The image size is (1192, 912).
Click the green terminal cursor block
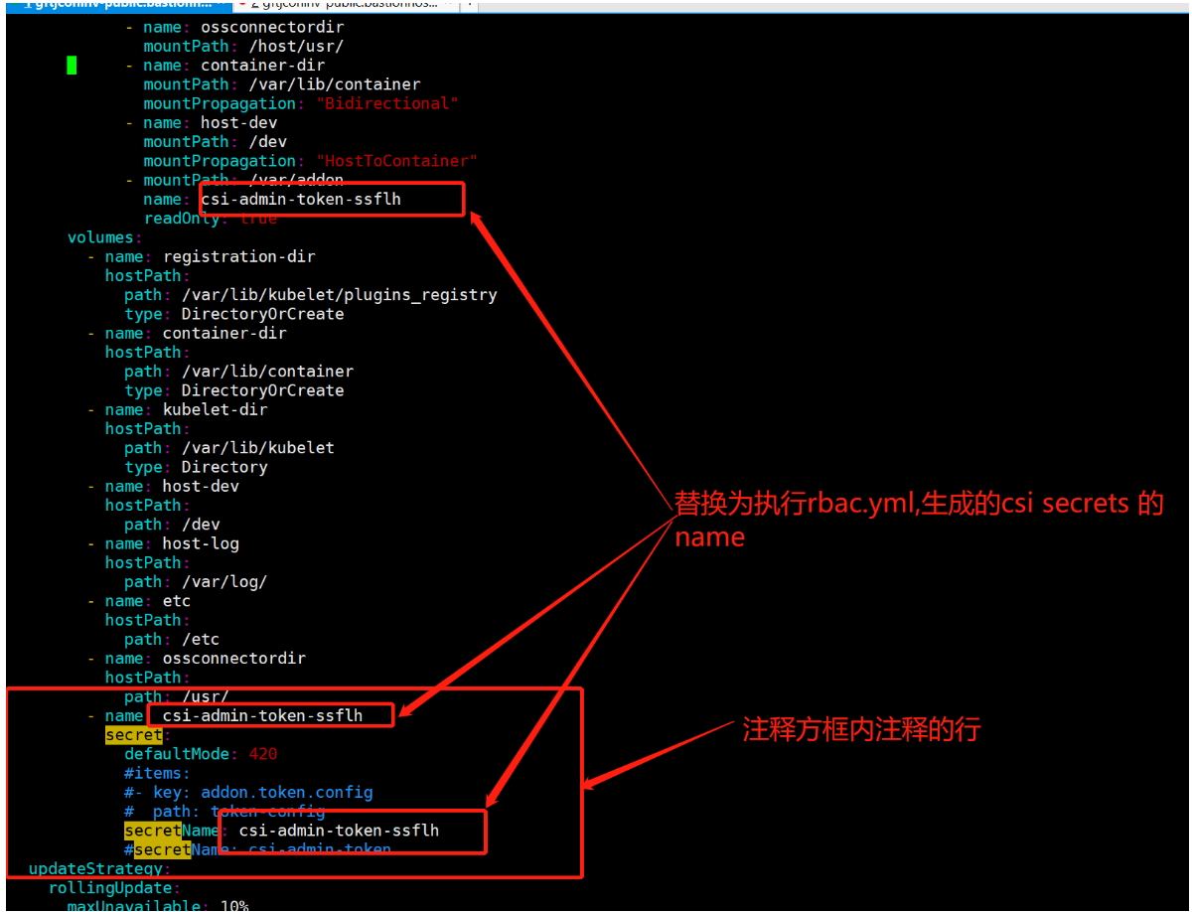point(72,66)
